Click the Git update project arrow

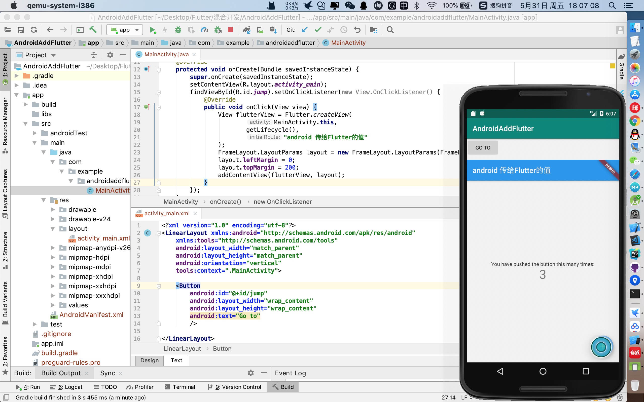point(305,30)
